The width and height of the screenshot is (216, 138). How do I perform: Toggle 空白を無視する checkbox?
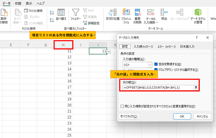[156, 64]
